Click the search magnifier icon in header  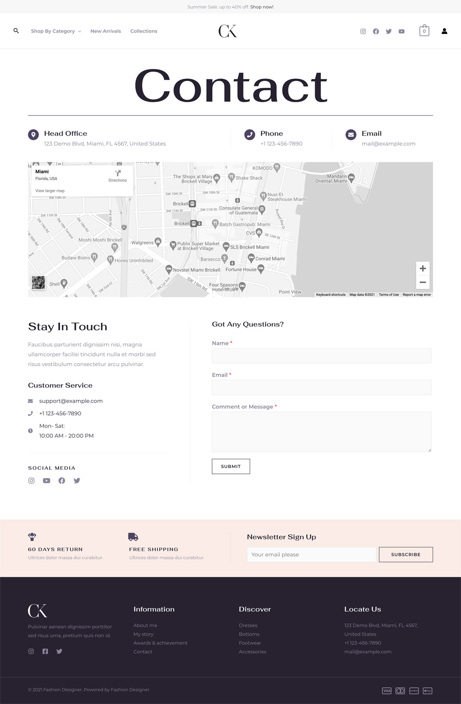pyautogui.click(x=16, y=31)
